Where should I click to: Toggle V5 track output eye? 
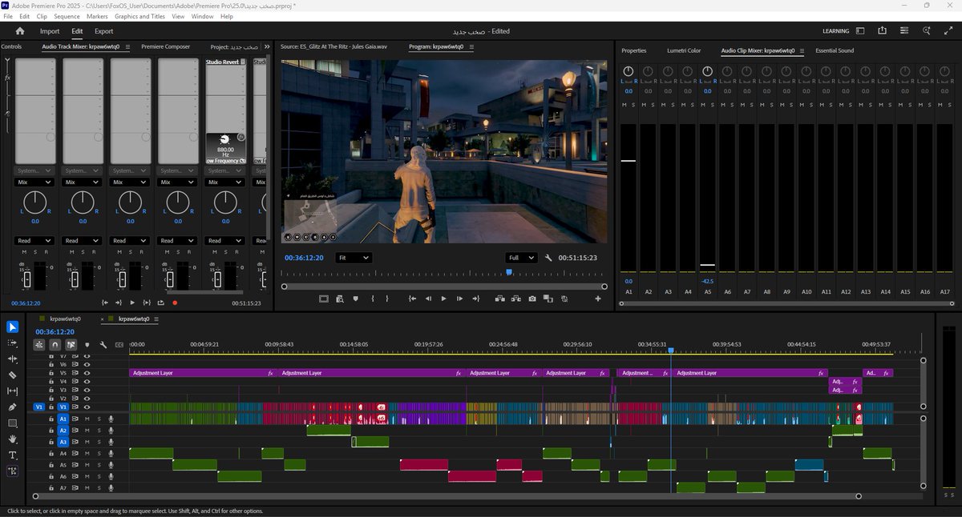(x=87, y=373)
